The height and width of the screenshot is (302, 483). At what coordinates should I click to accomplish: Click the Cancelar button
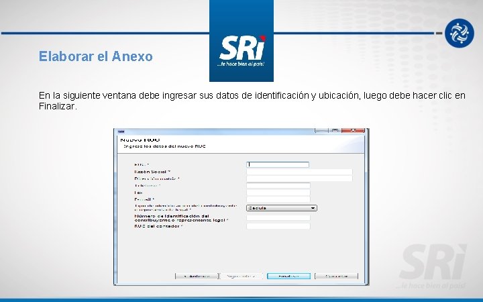pos(336,276)
